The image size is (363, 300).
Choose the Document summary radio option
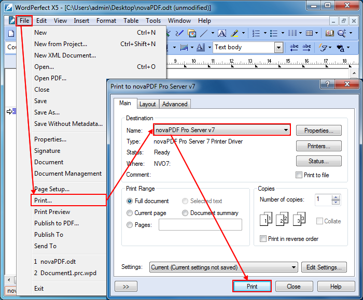tap(185, 213)
